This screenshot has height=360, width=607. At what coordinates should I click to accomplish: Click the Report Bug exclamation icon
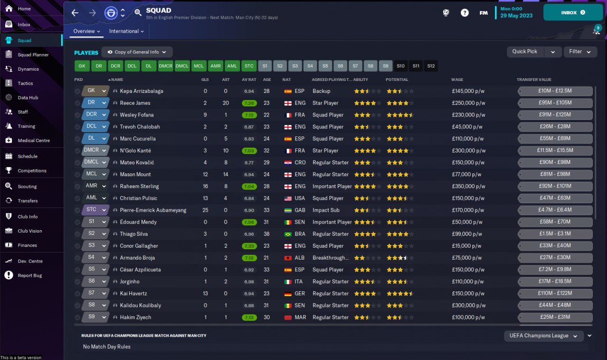coord(9,275)
